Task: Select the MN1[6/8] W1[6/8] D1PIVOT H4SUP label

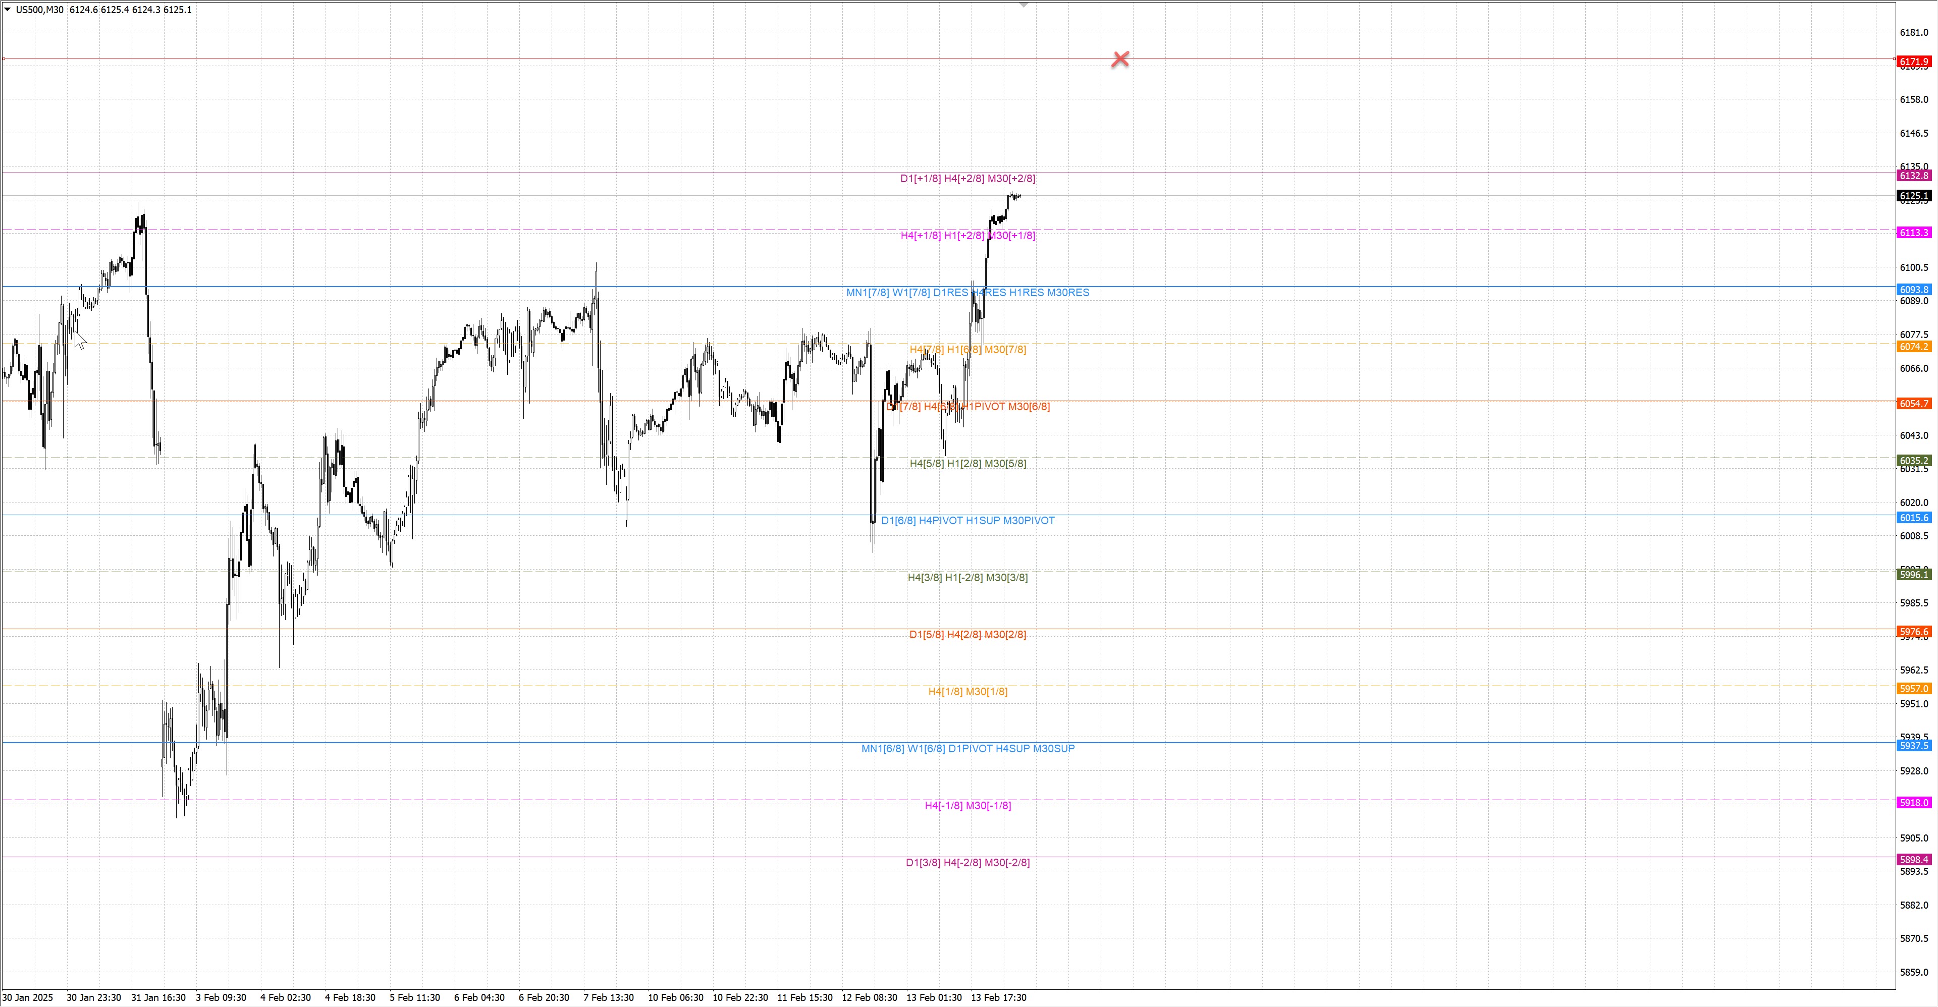Action: click(x=967, y=748)
